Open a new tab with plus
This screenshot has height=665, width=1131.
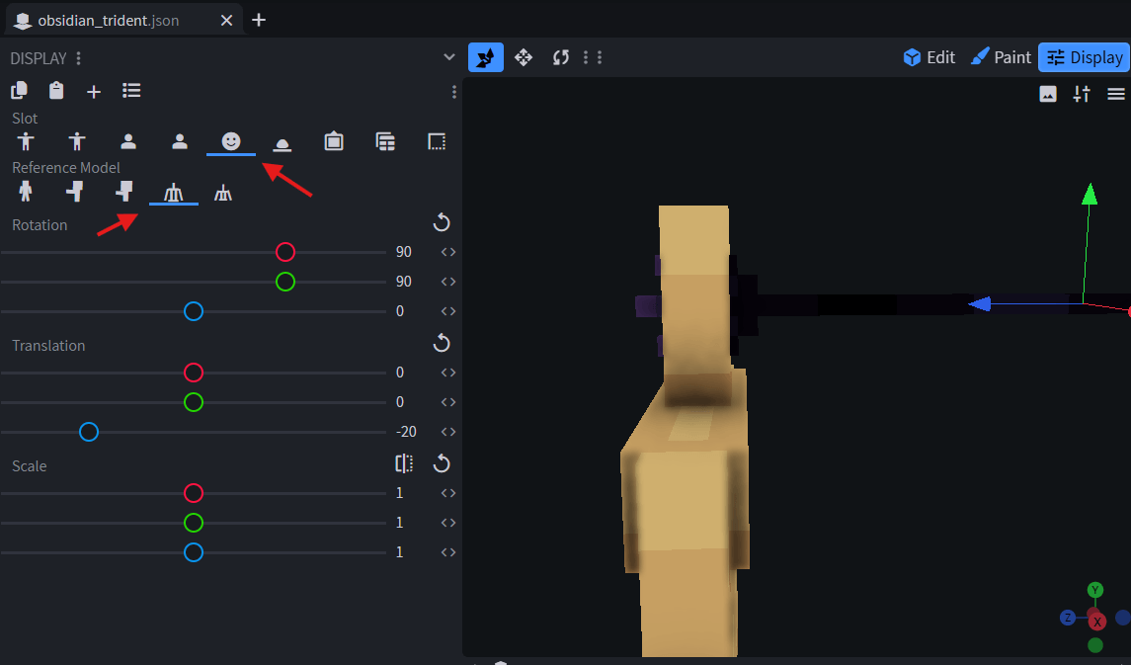pos(259,20)
